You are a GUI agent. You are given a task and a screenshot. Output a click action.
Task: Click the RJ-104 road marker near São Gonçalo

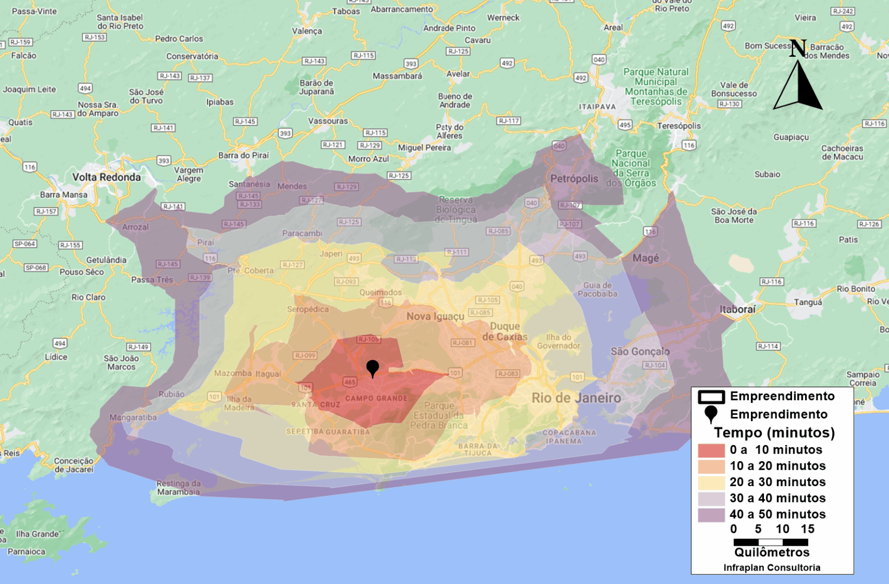pos(655,366)
